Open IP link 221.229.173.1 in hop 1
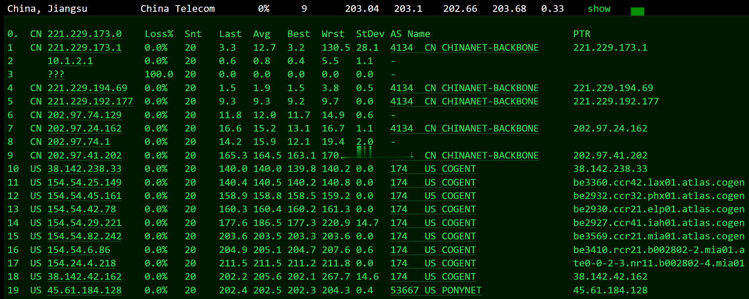 (x=85, y=48)
